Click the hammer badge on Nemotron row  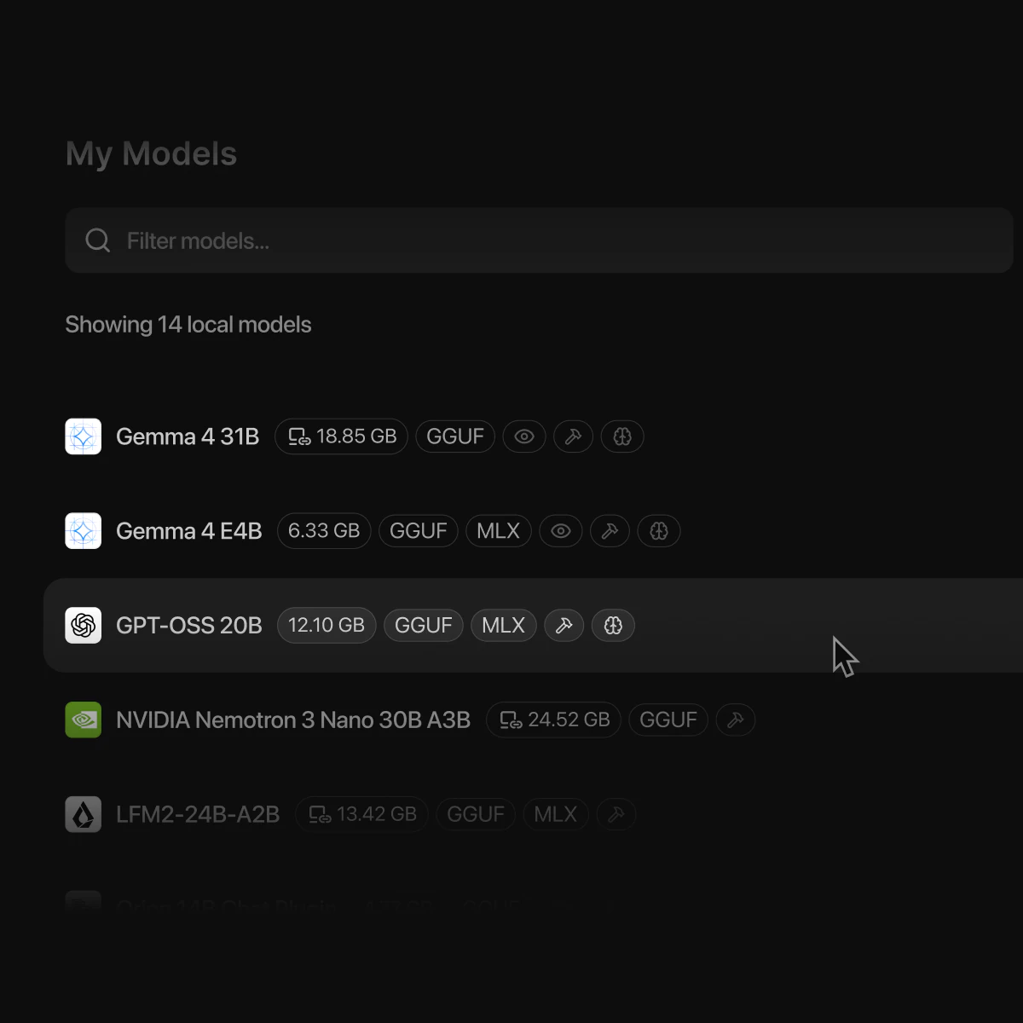(736, 720)
